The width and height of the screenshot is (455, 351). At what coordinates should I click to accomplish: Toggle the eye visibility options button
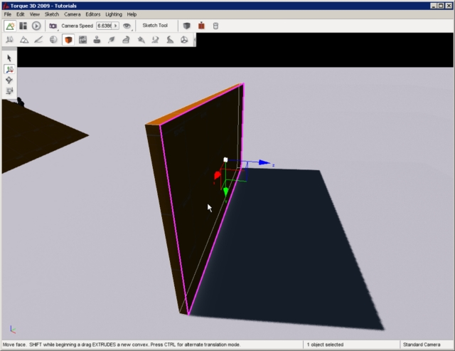[127, 26]
